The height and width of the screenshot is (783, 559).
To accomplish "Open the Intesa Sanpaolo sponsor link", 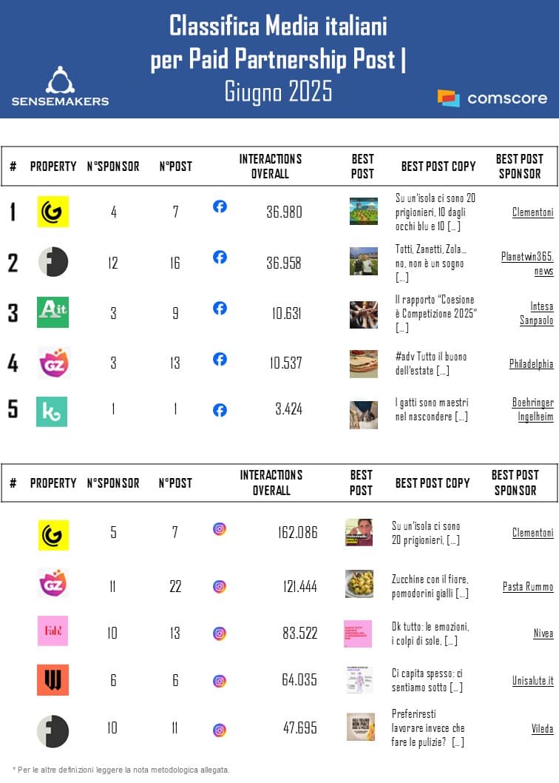I will tap(541, 312).
